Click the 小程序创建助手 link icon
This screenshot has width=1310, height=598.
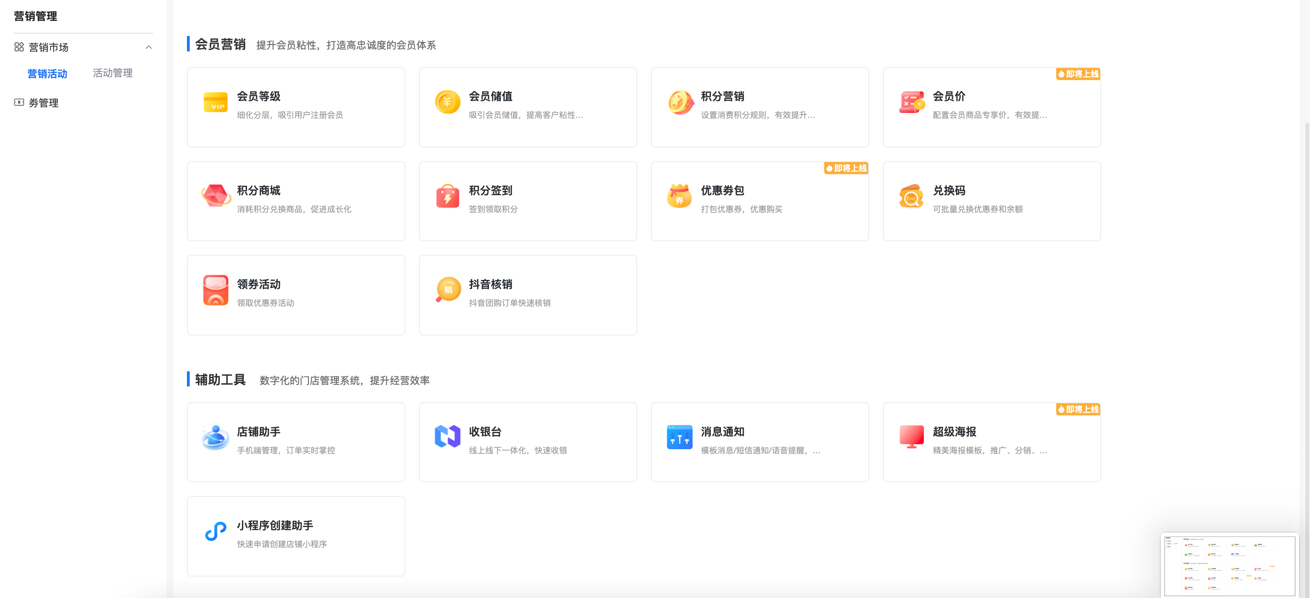pos(215,531)
